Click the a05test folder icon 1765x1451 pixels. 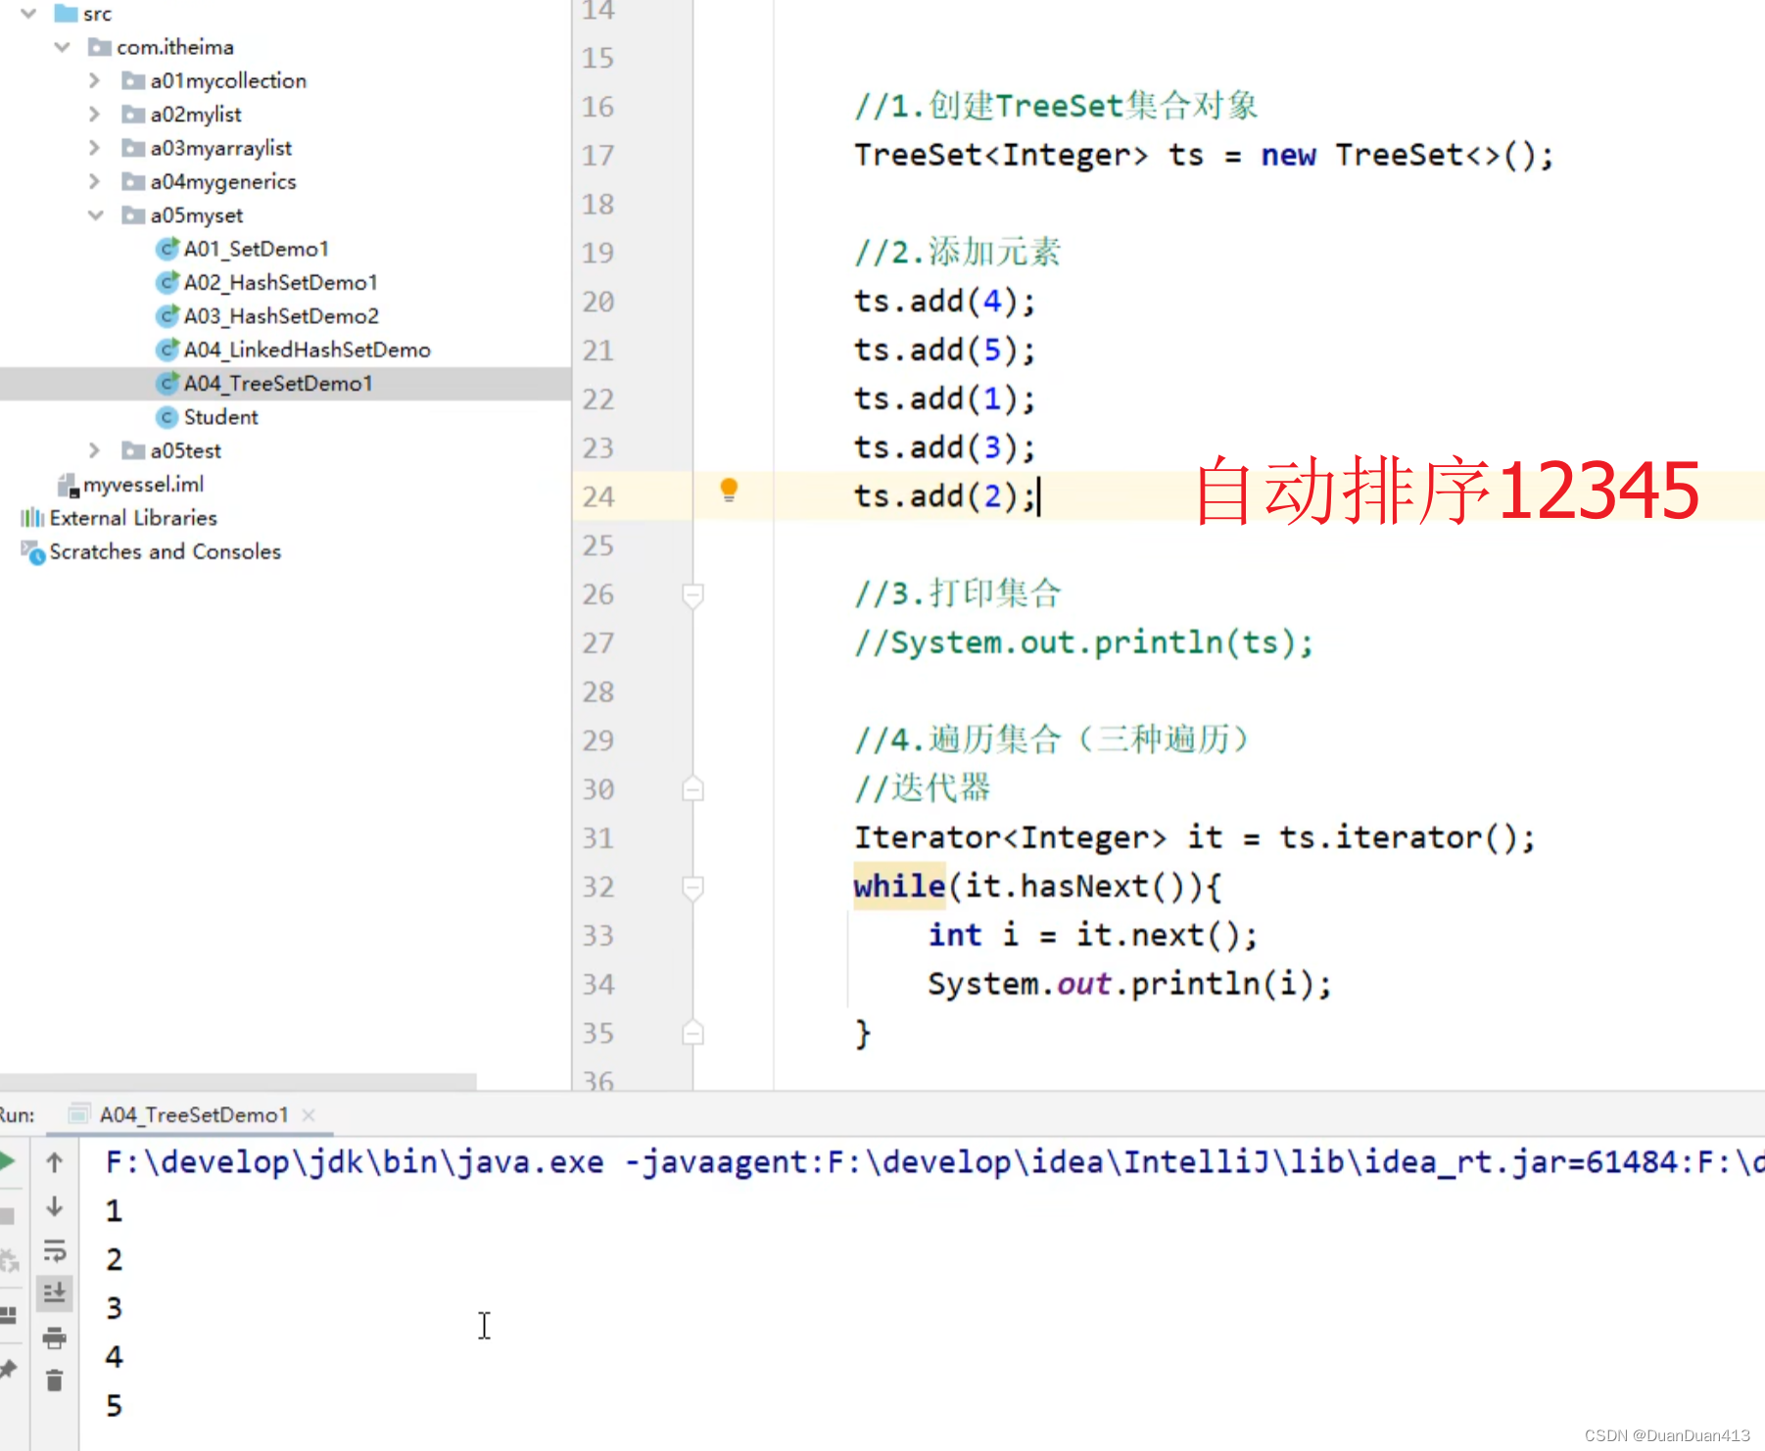pos(133,450)
